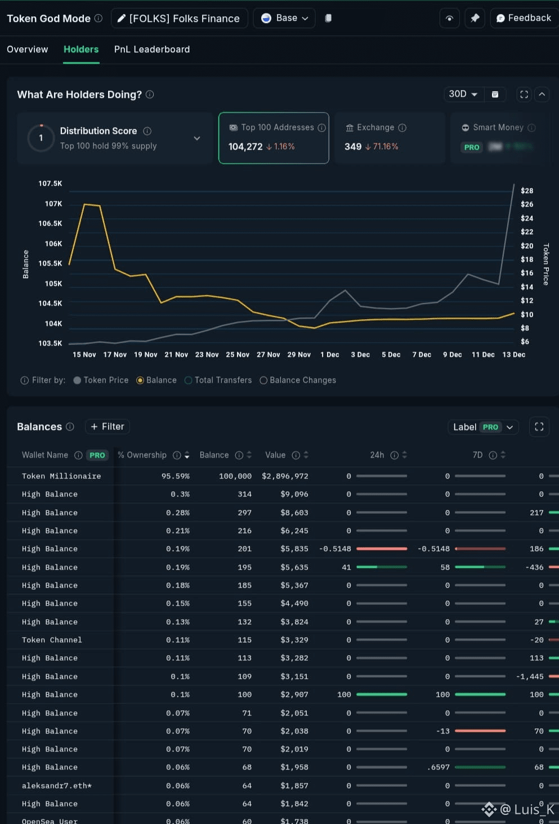559x824 pixels.
Task: Select the Balance filter radio
Action: coord(156,380)
